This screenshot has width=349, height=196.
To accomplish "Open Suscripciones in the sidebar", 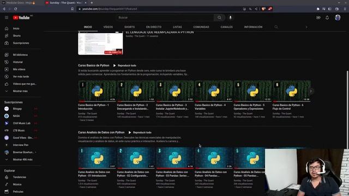I will [21, 43].
